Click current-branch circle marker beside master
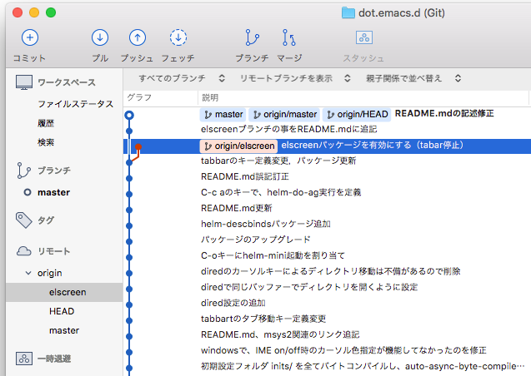 pos(28,192)
